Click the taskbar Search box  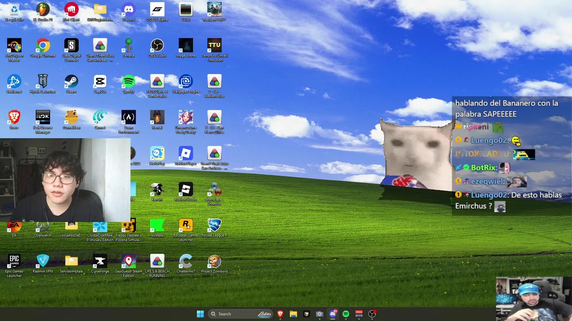[x=241, y=314]
